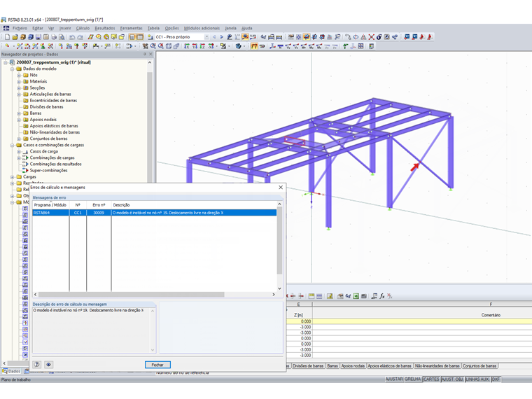Click the eye view-in-graphic button in dialog
This screenshot has width=532, height=399.
[48, 365]
